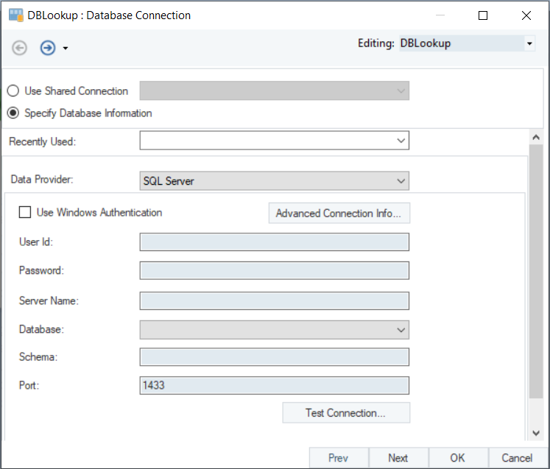Image resolution: width=550 pixels, height=469 pixels.
Task: Click the scrollbar down arrow
Action: pos(536,433)
